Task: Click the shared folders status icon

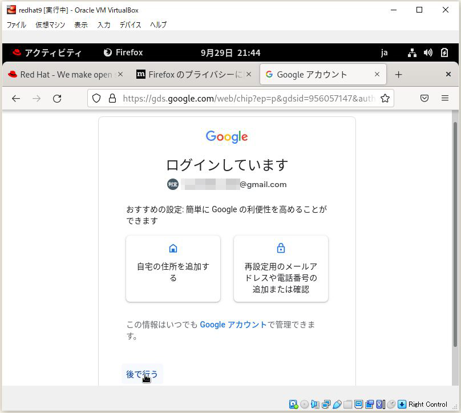Action: 348,404
